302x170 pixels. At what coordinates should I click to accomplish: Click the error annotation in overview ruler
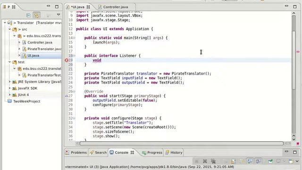(x=298, y=51)
